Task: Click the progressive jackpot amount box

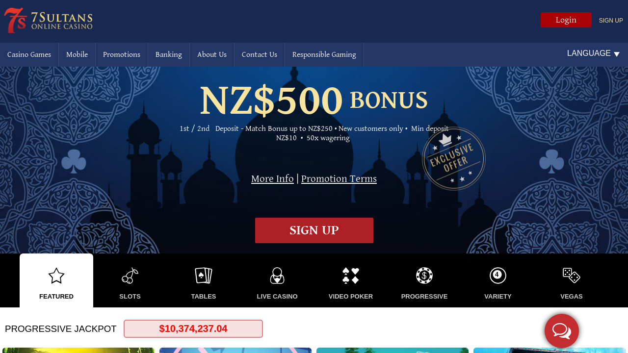Action: coord(193,328)
